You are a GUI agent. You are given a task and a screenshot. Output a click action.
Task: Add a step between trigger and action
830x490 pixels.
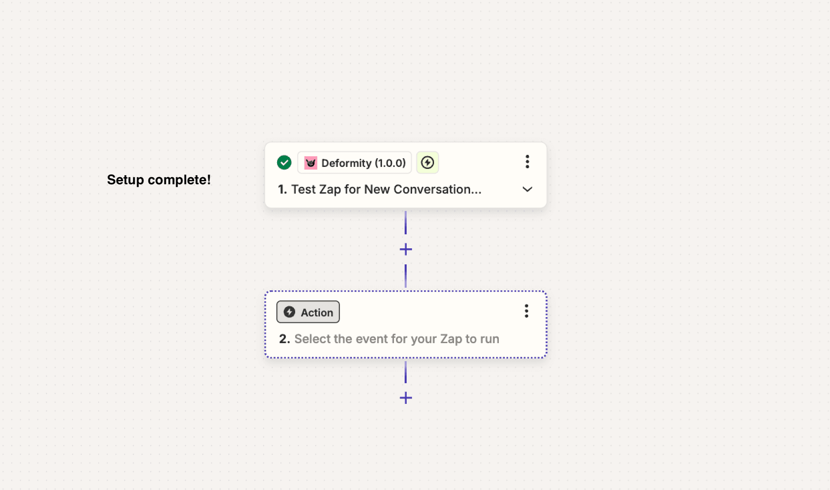point(406,249)
